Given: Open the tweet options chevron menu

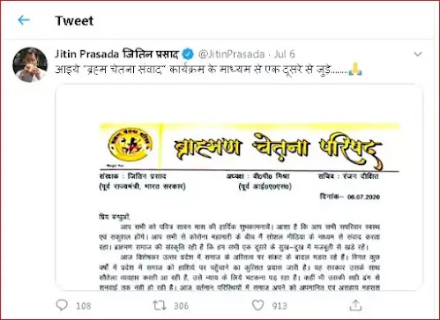Looking at the screenshot, I should pos(418,54).
